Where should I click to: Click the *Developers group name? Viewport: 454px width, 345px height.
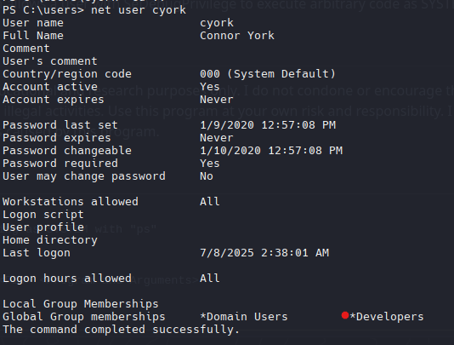tap(387, 317)
